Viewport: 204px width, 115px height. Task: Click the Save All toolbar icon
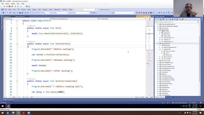point(22,13)
